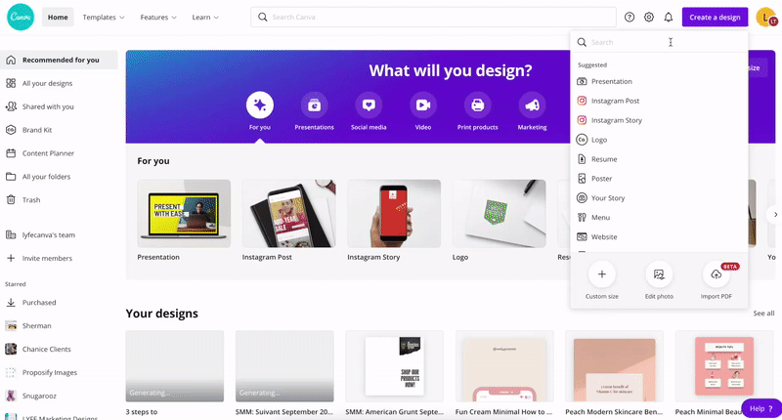Click the Instagram Story template thumbnail

click(x=394, y=214)
